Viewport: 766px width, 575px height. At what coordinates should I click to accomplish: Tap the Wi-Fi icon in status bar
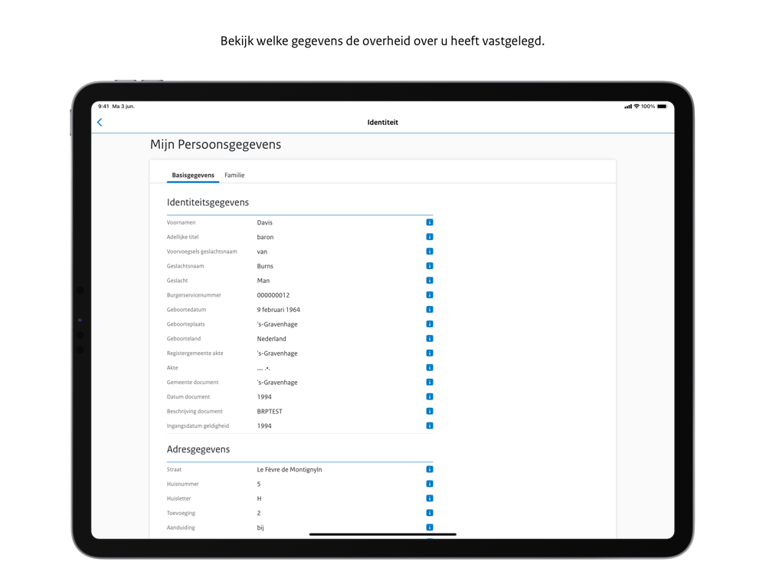coord(637,106)
